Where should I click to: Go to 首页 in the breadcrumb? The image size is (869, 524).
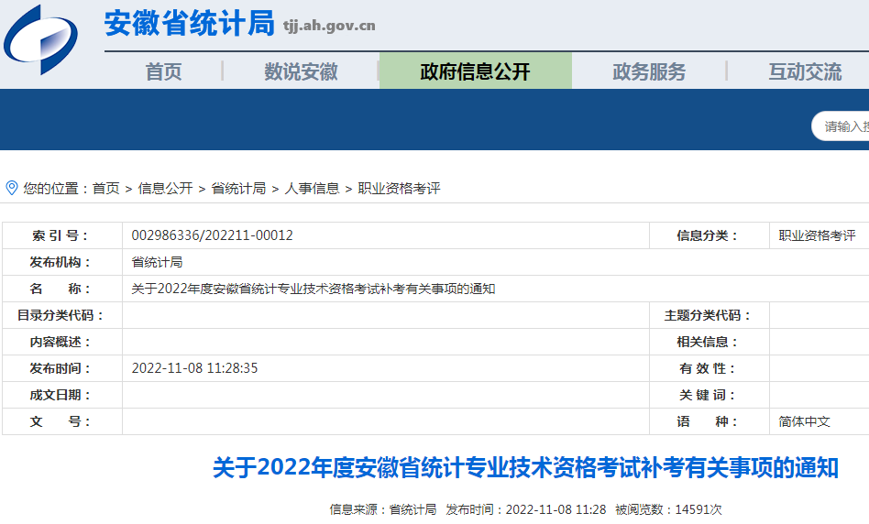point(105,189)
